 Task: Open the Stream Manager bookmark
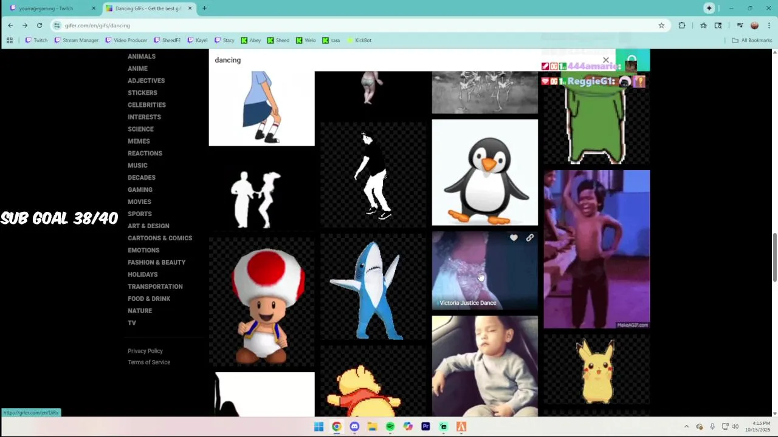[x=76, y=40]
